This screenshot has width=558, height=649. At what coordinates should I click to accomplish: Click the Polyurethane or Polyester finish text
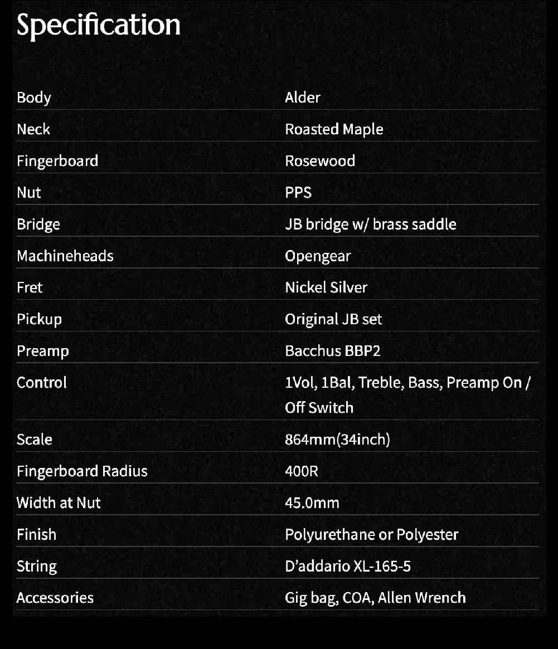[x=372, y=535]
